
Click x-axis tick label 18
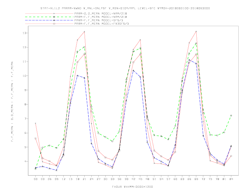click(77, 179)
